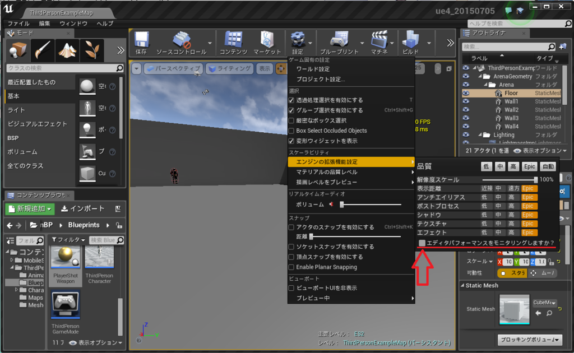Click インポート button
This screenshot has width=574, height=353.
83,209
